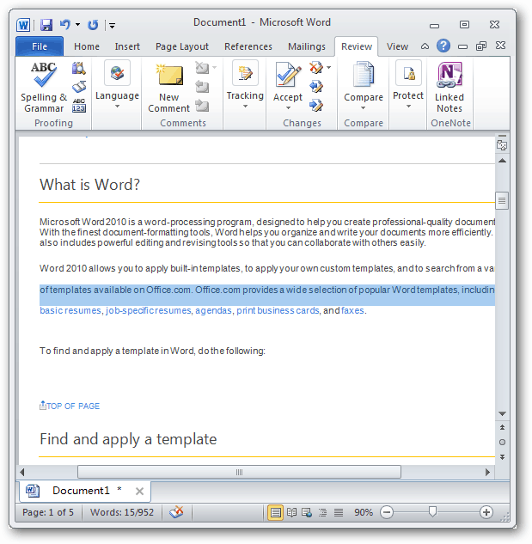Click the 90% zoom level button
Screen dimensions: 532x544
[364, 512]
